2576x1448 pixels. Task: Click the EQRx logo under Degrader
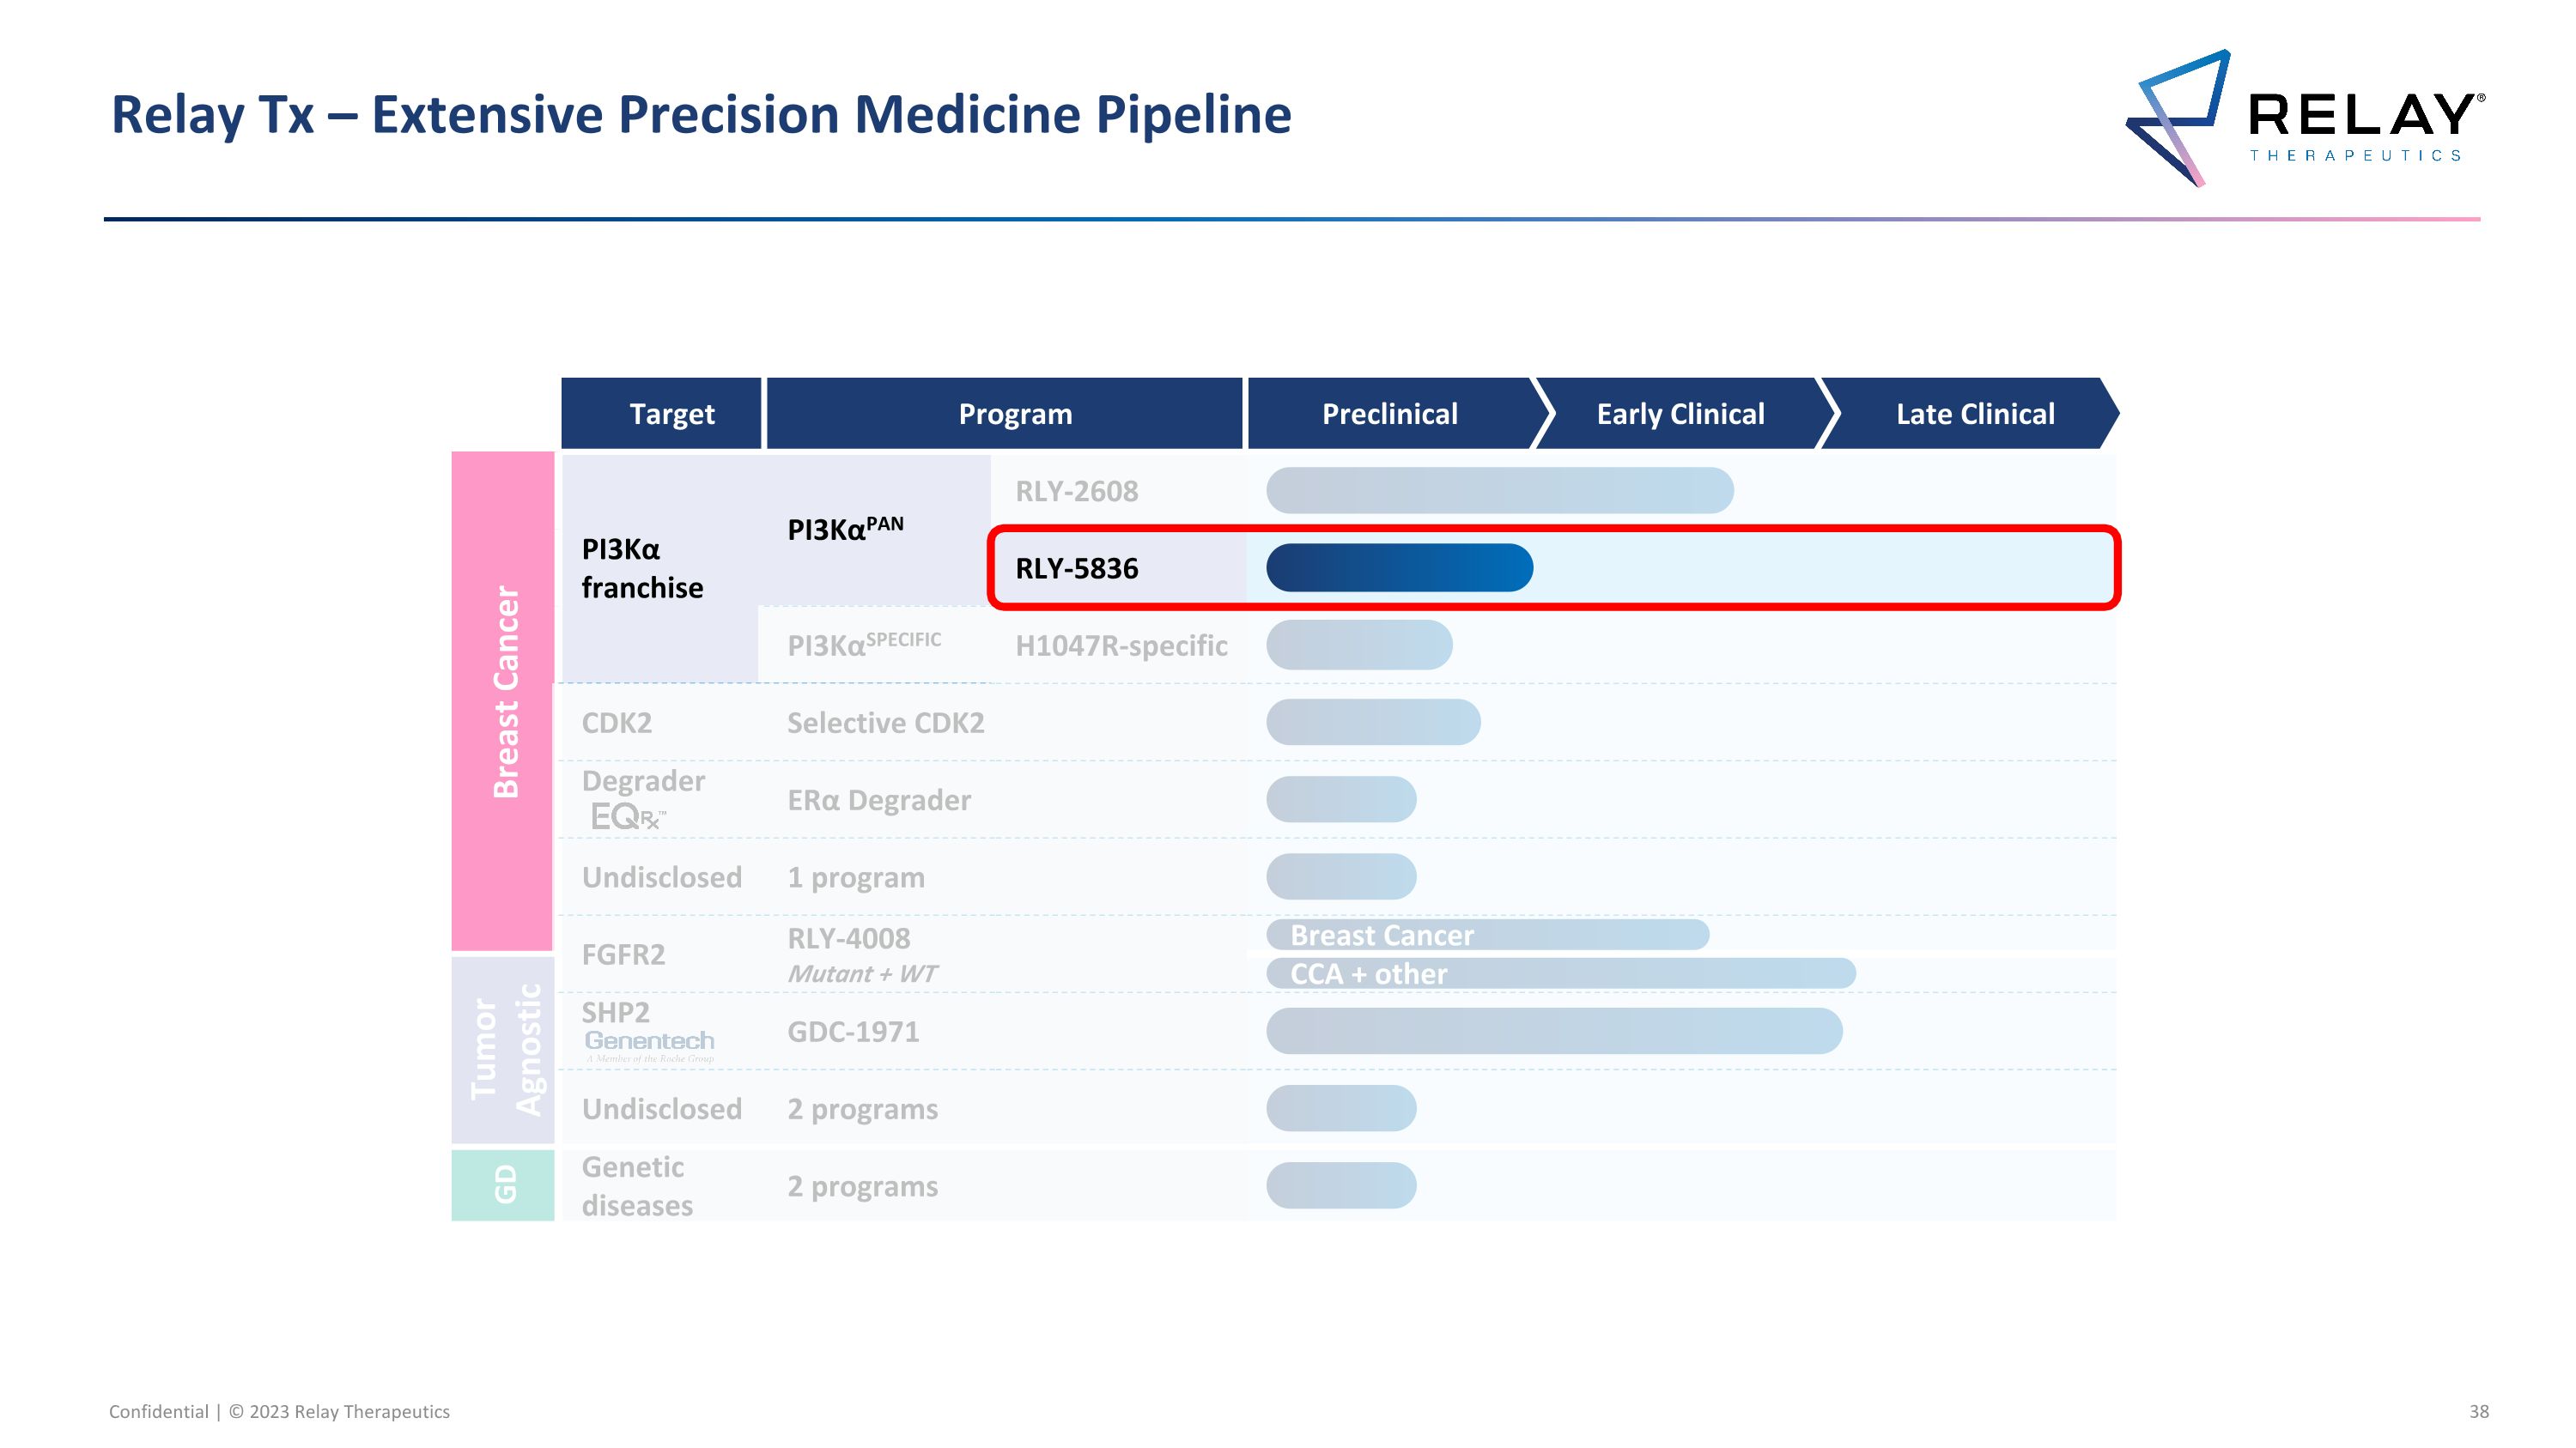628,817
